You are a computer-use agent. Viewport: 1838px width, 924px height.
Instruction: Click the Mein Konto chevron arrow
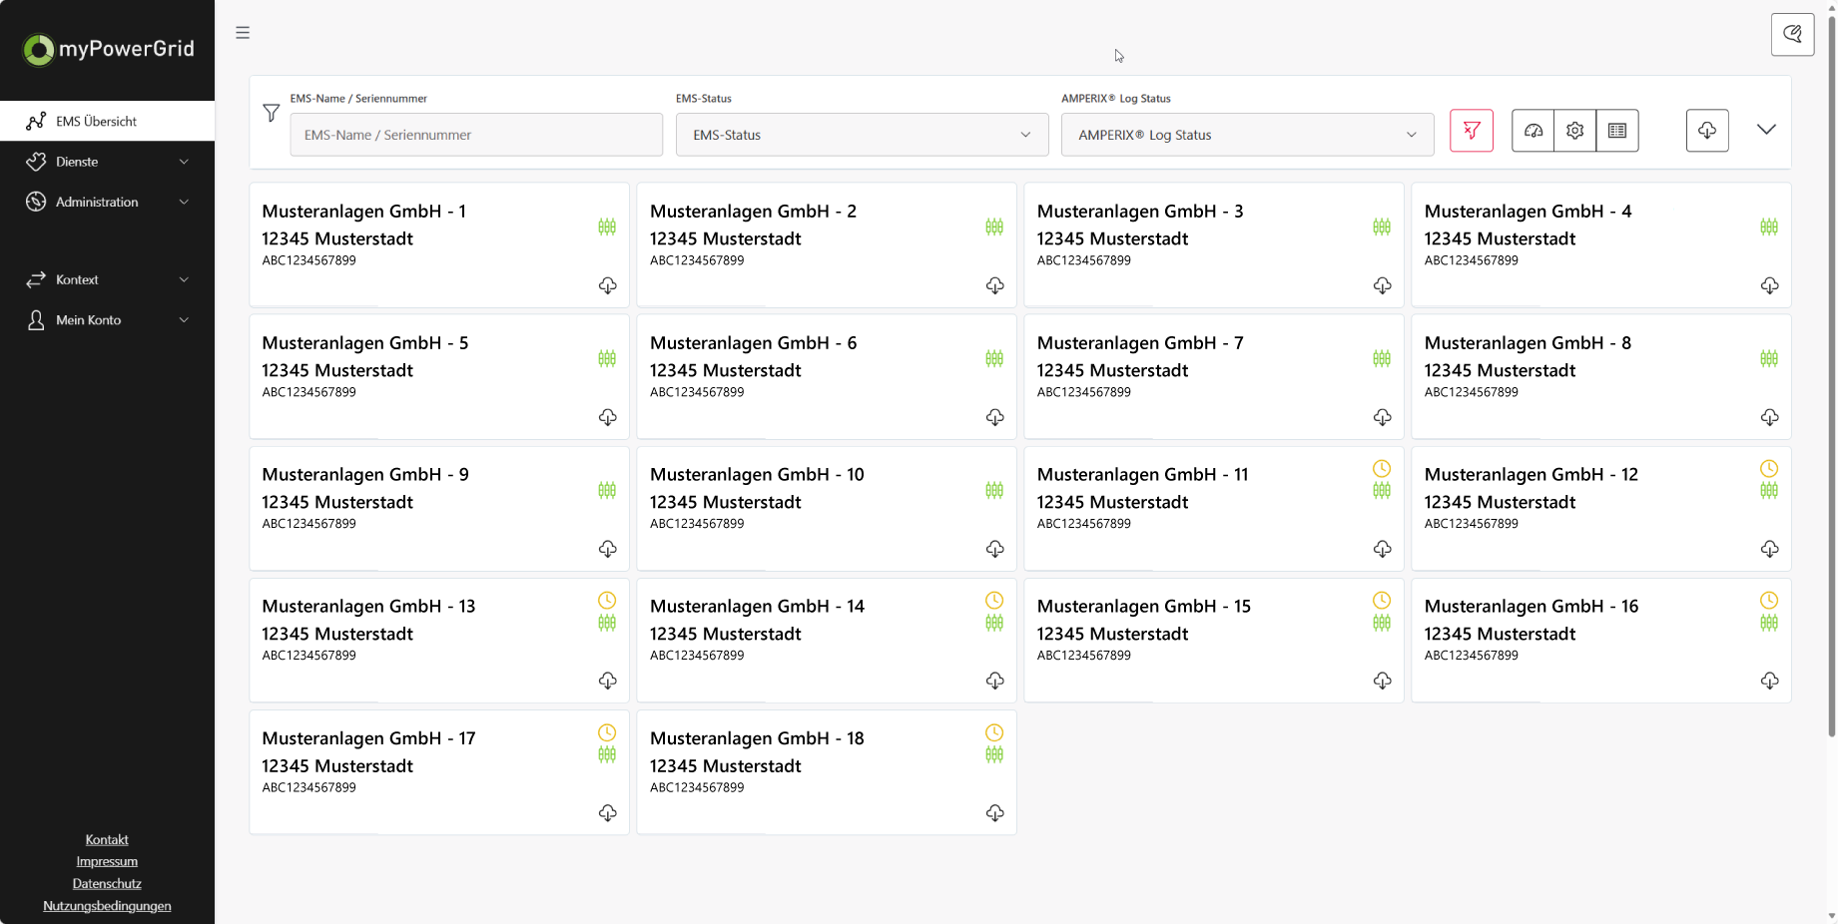click(184, 320)
